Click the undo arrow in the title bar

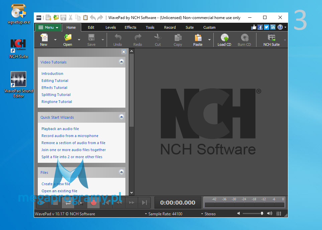pos(93,18)
